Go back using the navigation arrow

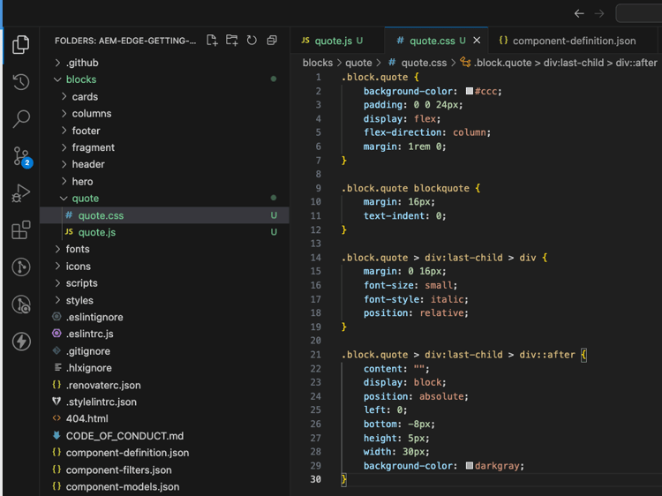tap(579, 13)
